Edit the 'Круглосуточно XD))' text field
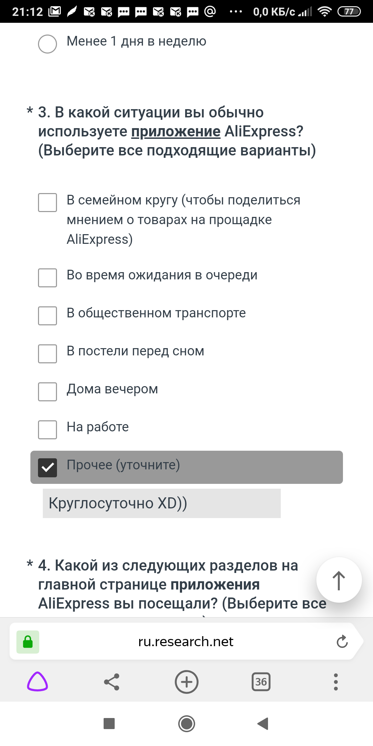Image resolution: width=373 pixels, height=746 pixels. coord(162,503)
